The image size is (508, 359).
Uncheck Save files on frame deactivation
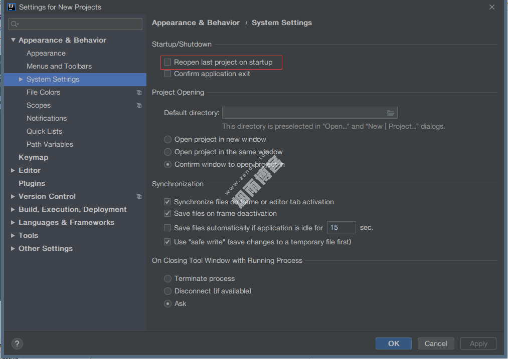point(167,214)
